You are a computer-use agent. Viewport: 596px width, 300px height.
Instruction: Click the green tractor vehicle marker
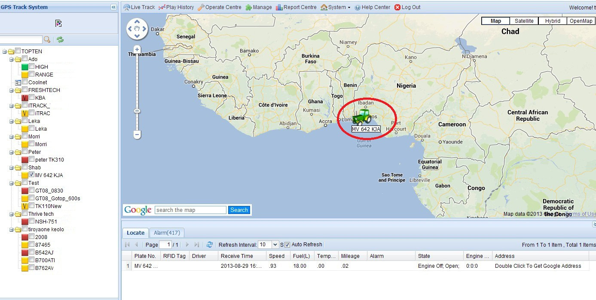(x=362, y=116)
